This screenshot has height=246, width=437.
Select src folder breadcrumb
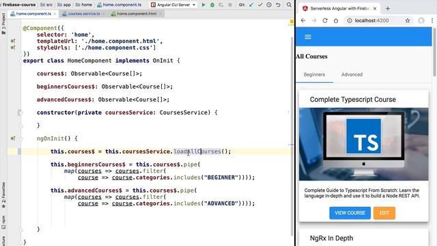46,5
